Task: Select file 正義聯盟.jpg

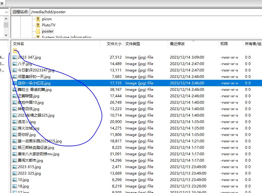Action: (29, 96)
